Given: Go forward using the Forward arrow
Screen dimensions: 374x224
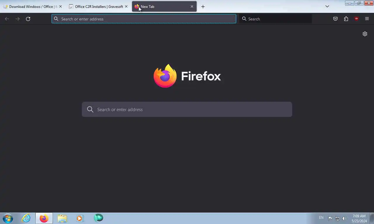Looking at the screenshot, I should point(18,19).
